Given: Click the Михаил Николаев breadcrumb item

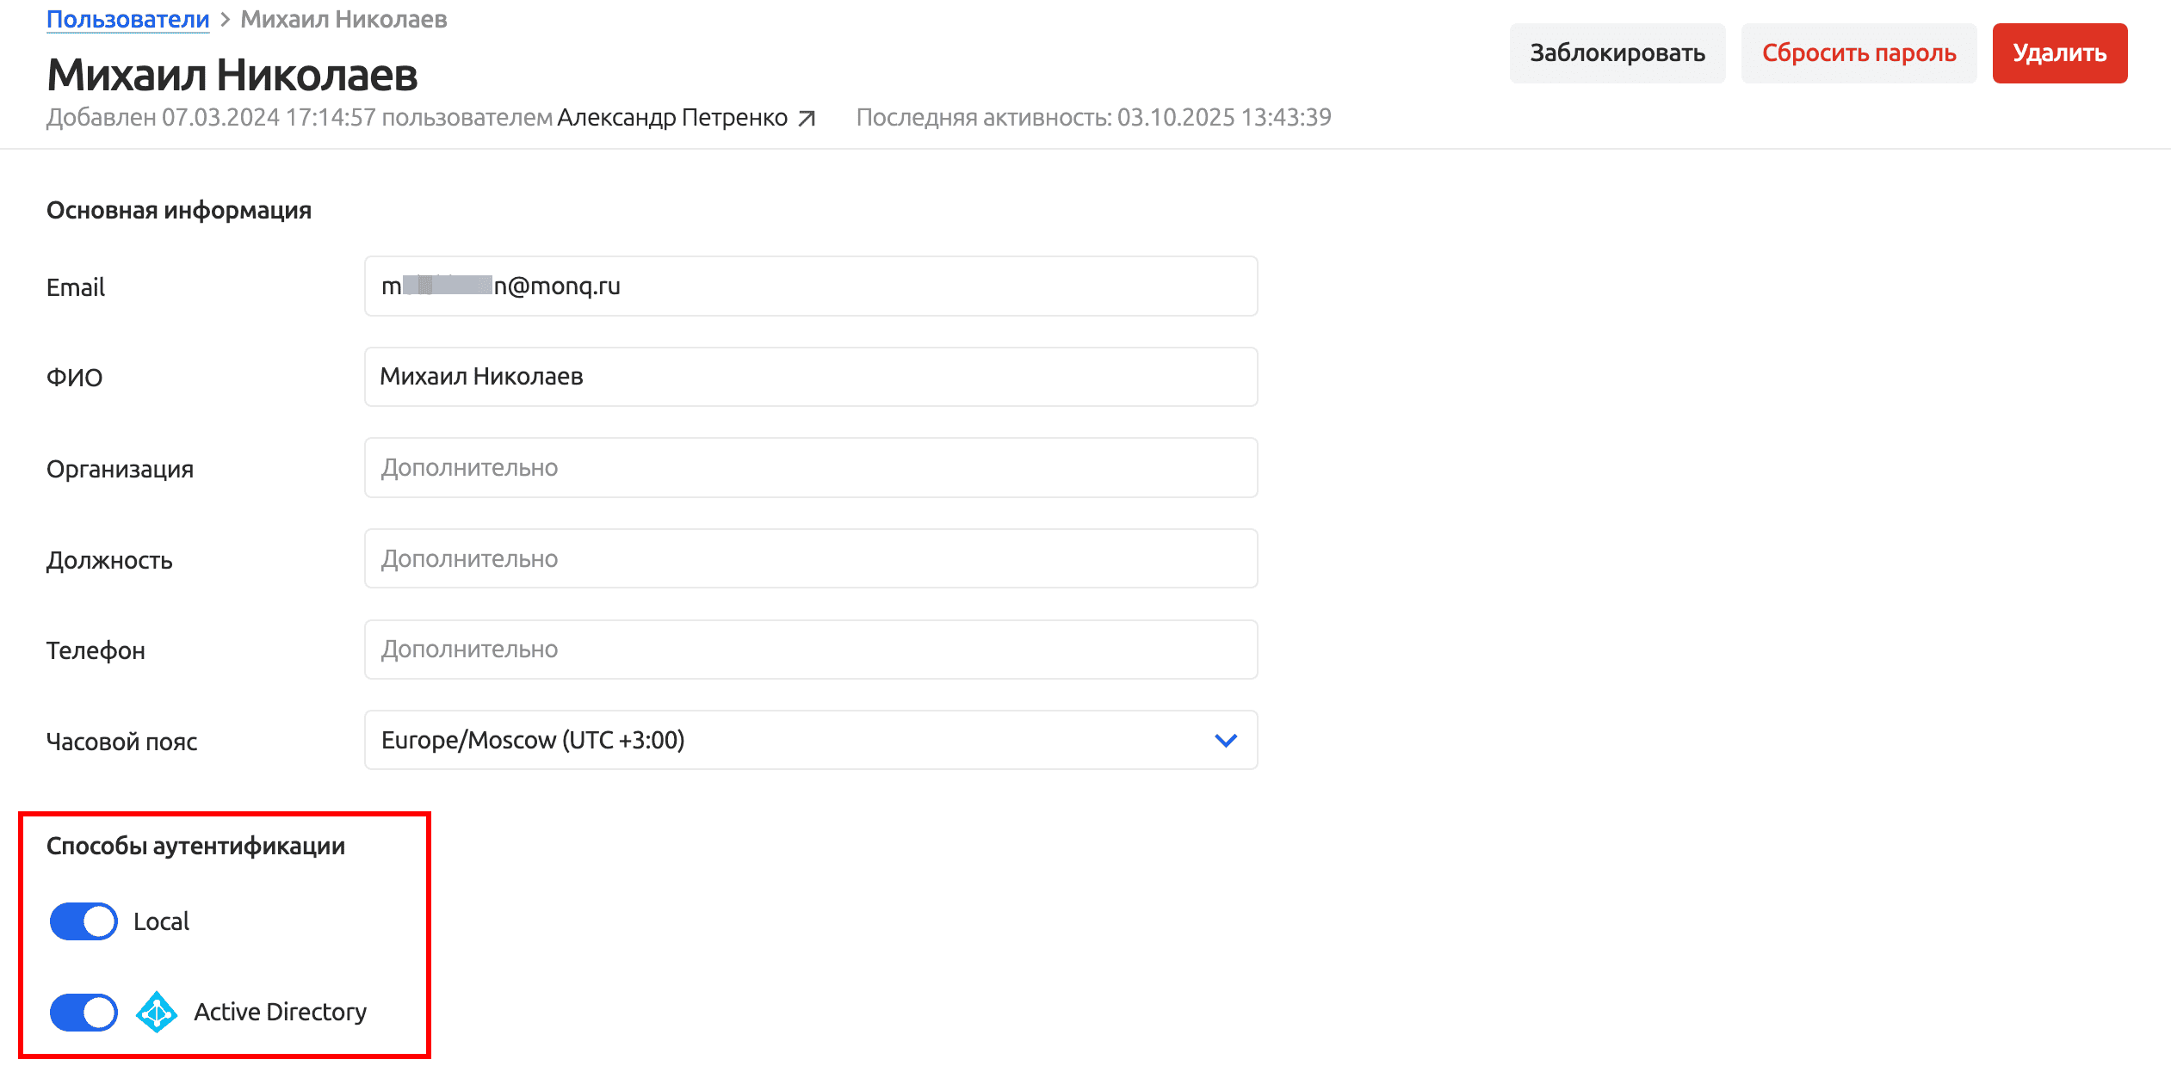Looking at the screenshot, I should pos(343,20).
